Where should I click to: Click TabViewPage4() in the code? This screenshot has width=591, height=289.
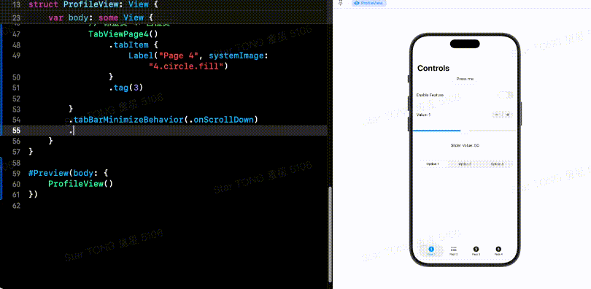click(x=123, y=34)
